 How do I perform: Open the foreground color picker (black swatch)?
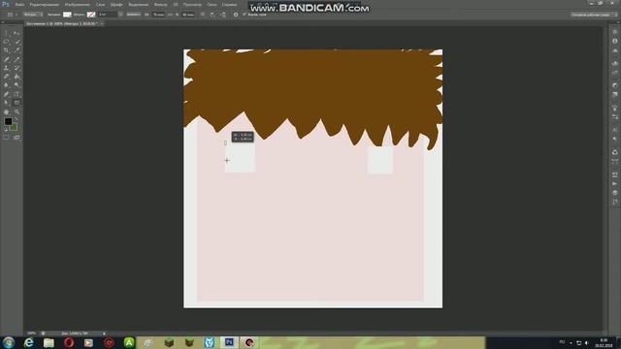tap(8, 121)
